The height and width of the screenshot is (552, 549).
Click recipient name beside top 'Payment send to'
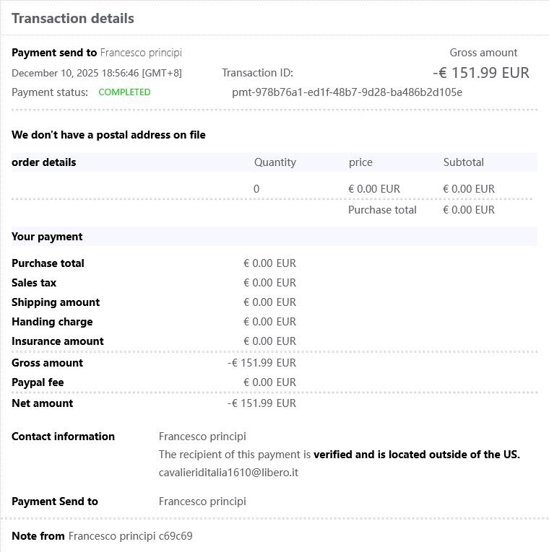click(x=141, y=53)
